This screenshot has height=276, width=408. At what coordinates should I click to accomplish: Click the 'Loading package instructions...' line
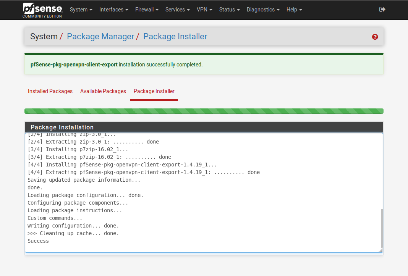coord(74,210)
